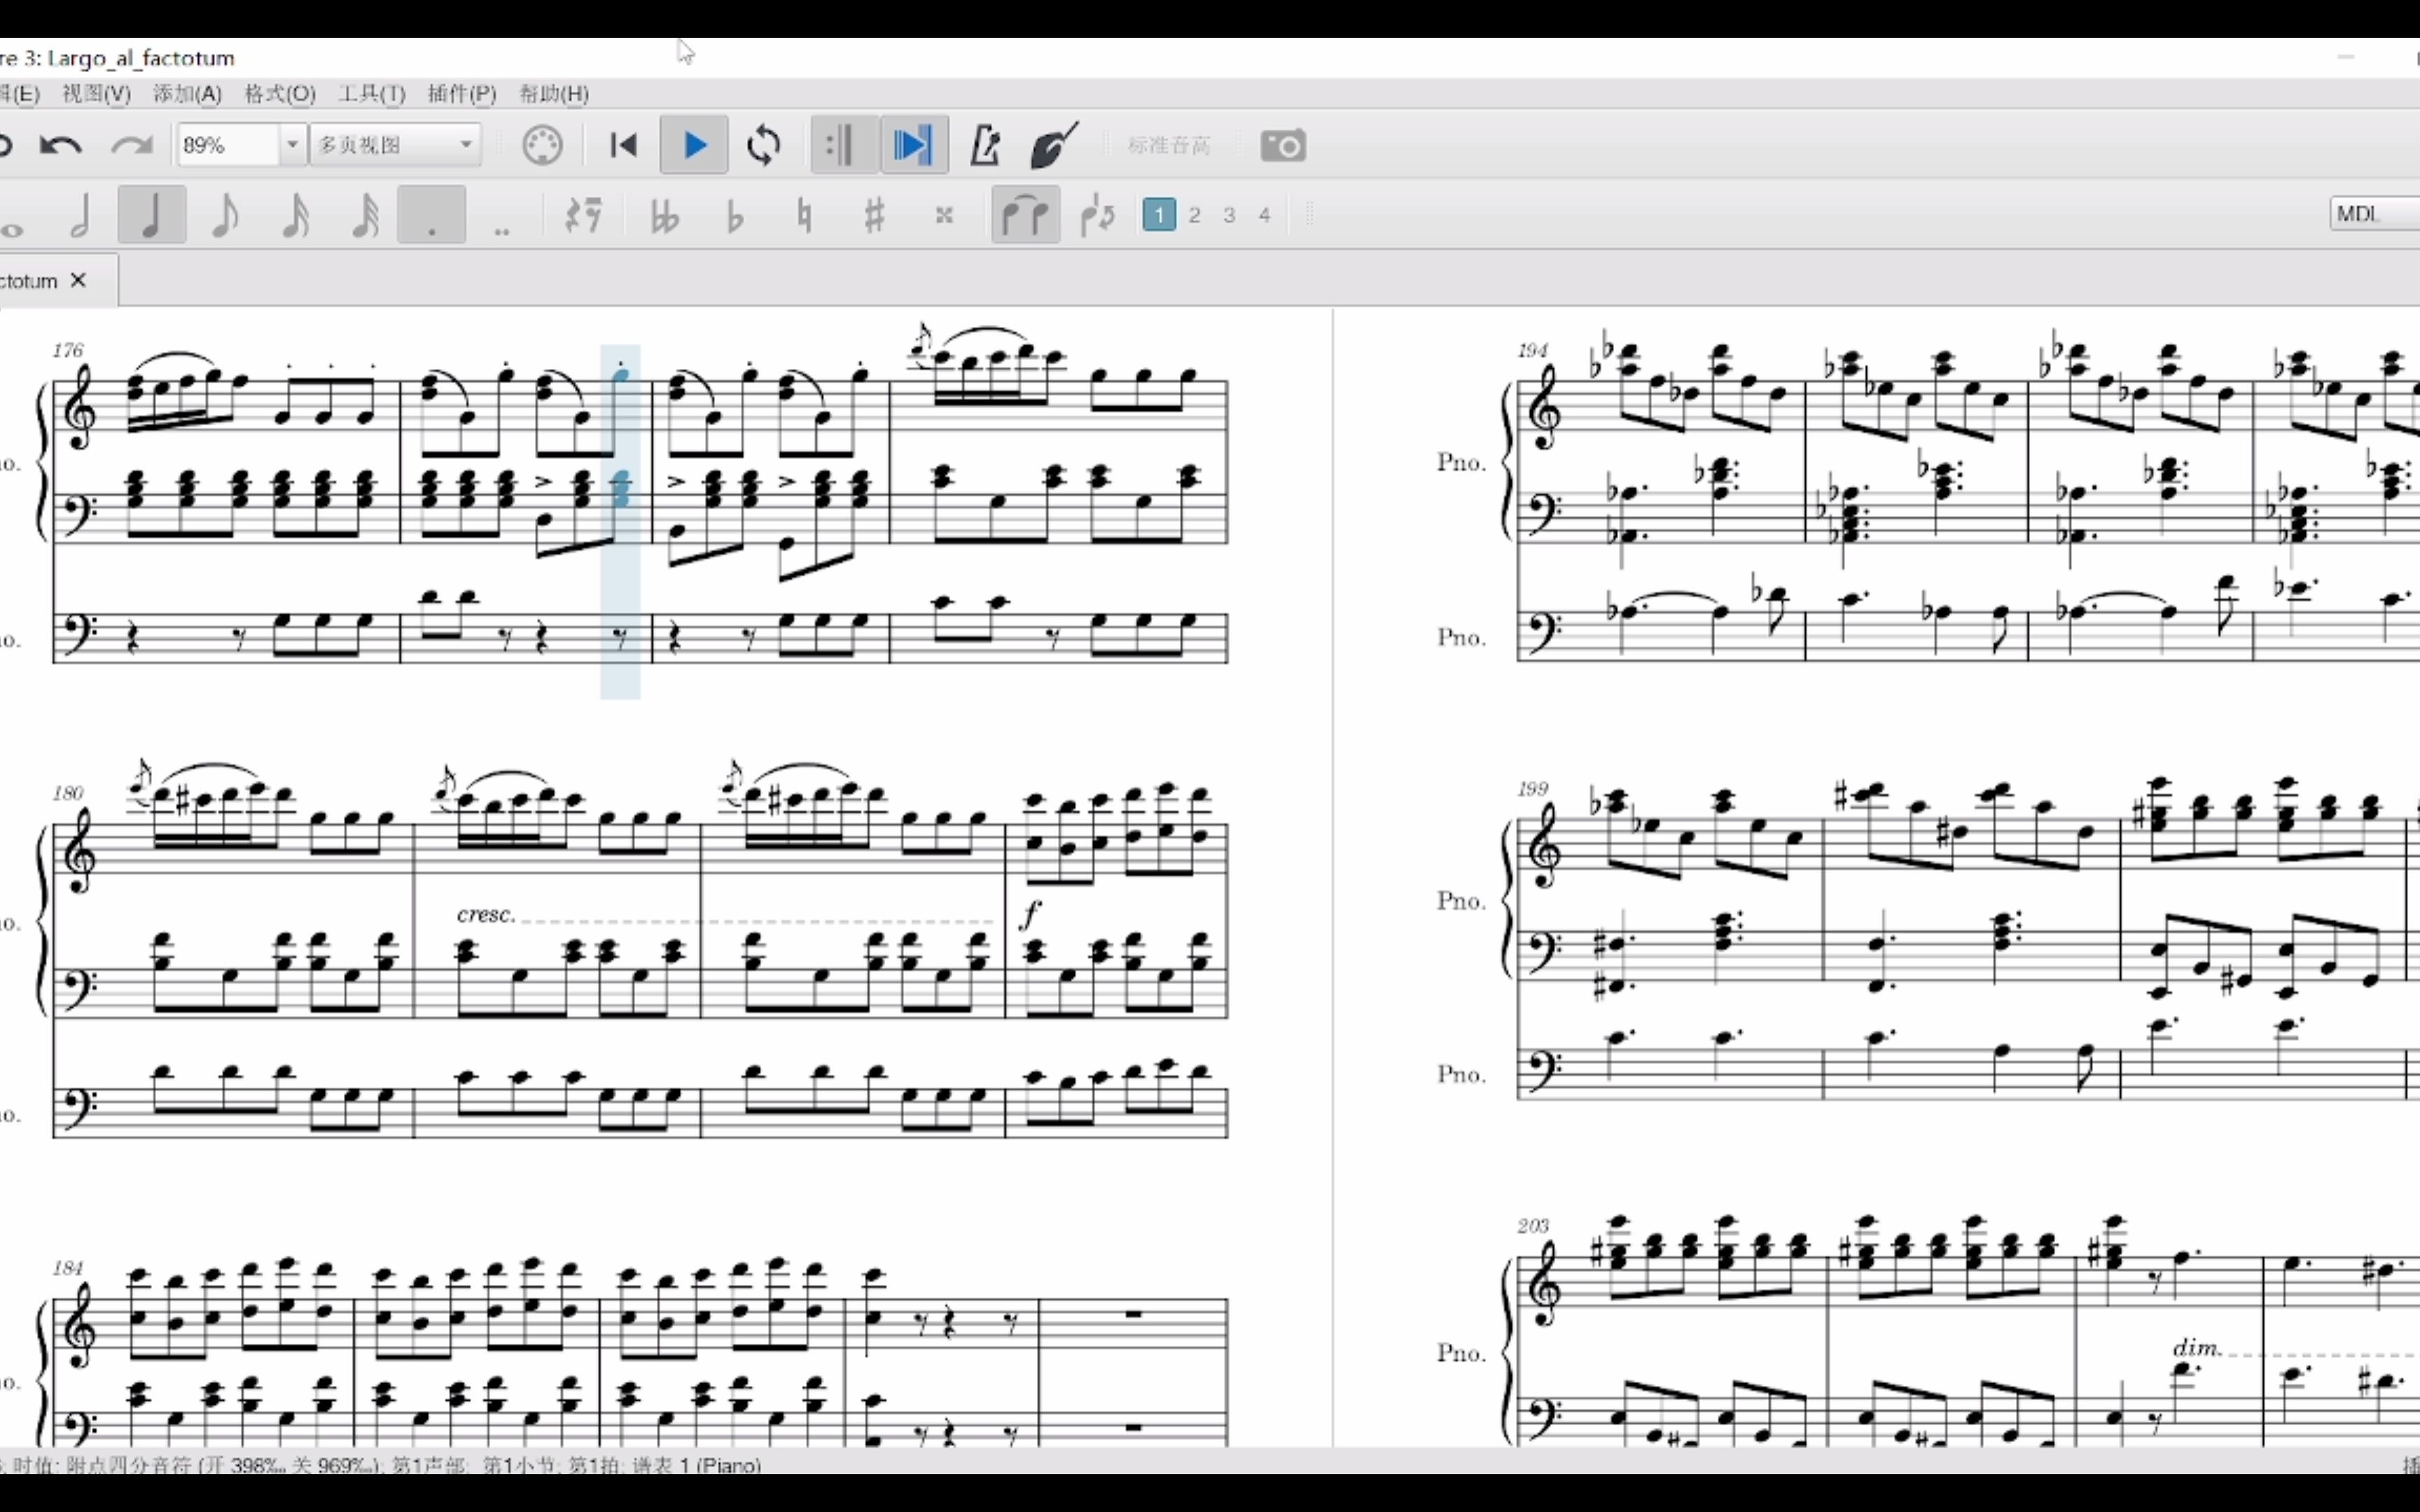Click the forte dynamic marking
Viewport: 2420px width, 1512px height.
coord(1031,914)
